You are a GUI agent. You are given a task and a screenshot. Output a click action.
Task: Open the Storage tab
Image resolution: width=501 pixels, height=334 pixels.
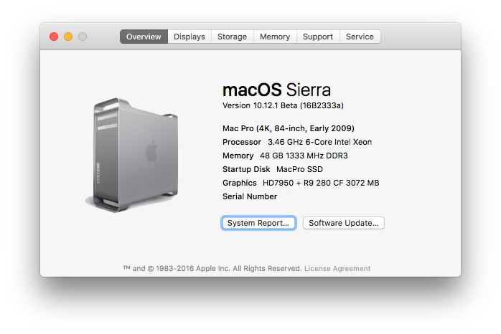click(233, 37)
